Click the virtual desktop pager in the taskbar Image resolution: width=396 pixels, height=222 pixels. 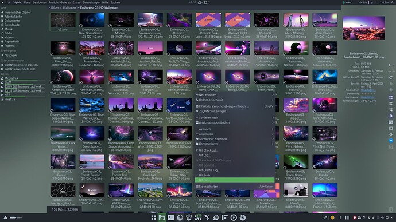(x=16, y=217)
